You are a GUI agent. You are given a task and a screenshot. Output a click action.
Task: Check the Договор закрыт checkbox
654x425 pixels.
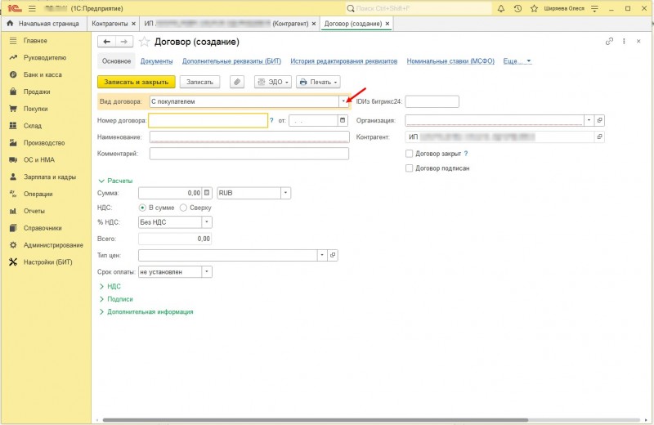410,154
